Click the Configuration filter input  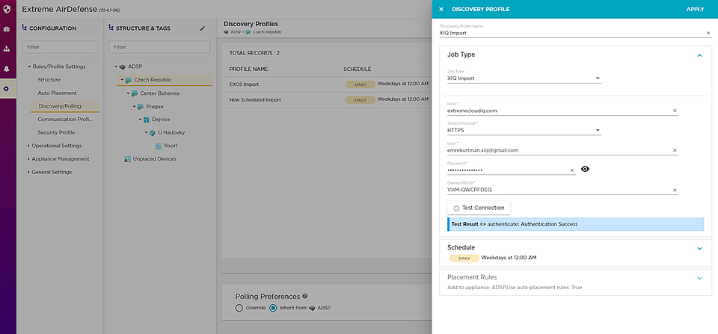tap(60, 46)
